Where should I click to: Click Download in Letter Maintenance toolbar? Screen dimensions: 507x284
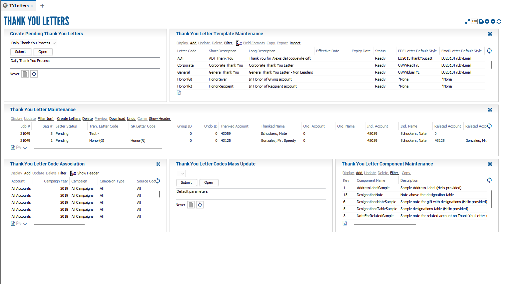coord(117,119)
